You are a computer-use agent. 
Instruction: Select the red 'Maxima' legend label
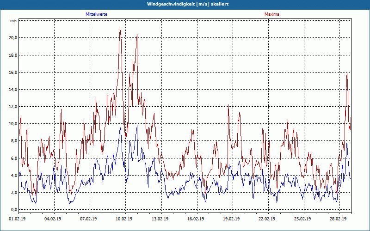272,14
